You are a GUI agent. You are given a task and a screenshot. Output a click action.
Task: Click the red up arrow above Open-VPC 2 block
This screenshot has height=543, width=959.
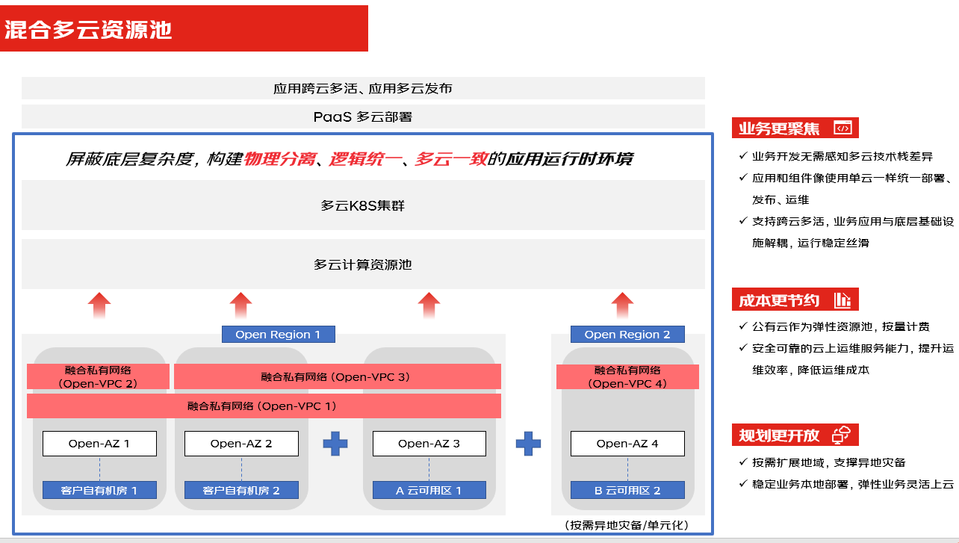point(99,306)
